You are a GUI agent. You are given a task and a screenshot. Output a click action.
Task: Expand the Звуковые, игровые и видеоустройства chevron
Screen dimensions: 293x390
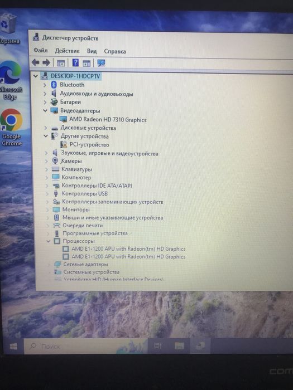46,153
